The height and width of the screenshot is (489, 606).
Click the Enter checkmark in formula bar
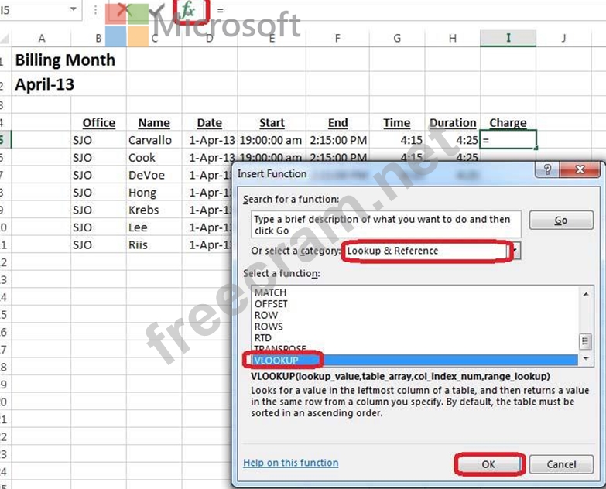(x=156, y=10)
